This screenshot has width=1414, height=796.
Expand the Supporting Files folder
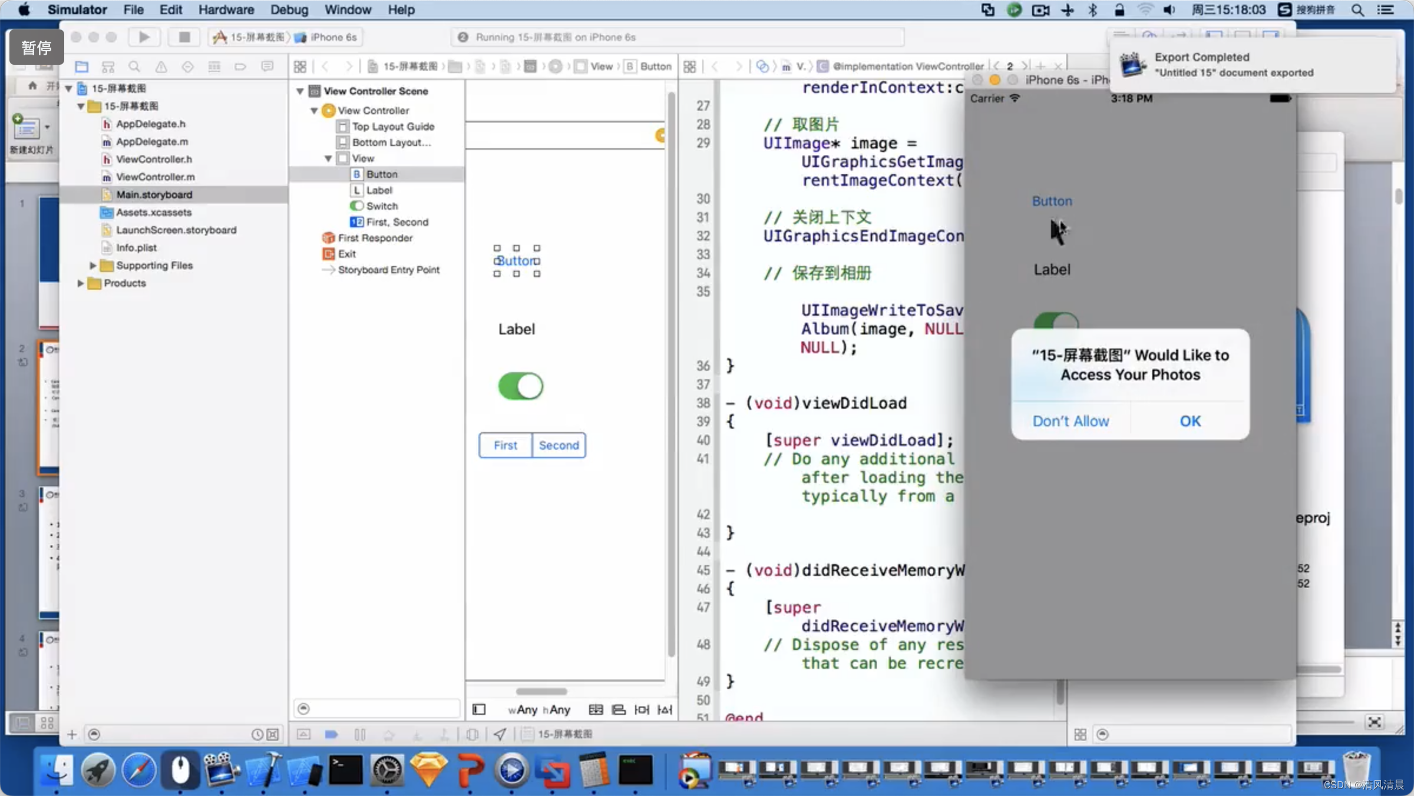92,266
